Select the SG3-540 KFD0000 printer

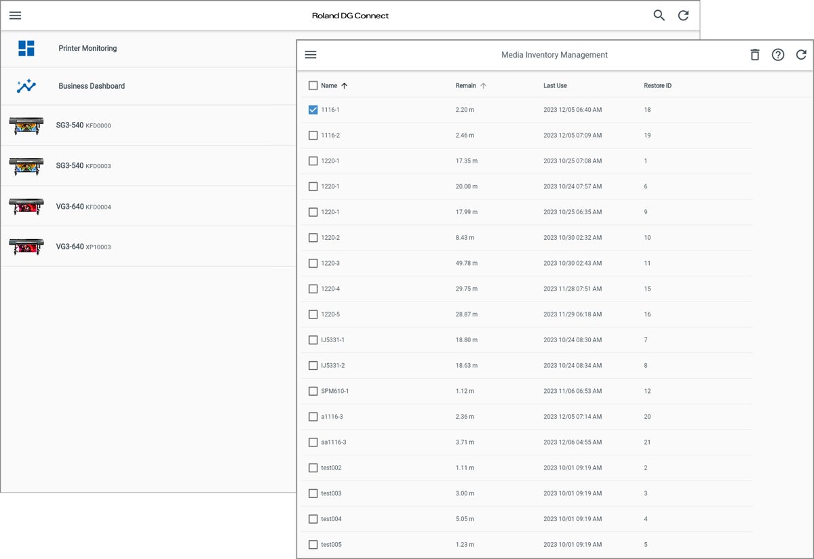click(x=83, y=125)
